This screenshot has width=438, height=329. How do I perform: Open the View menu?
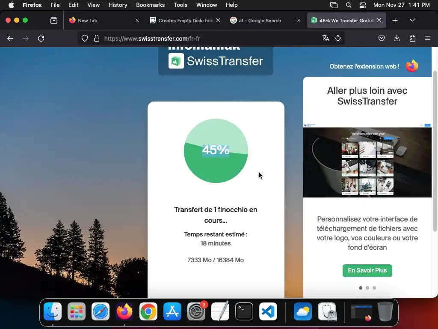click(x=93, y=5)
